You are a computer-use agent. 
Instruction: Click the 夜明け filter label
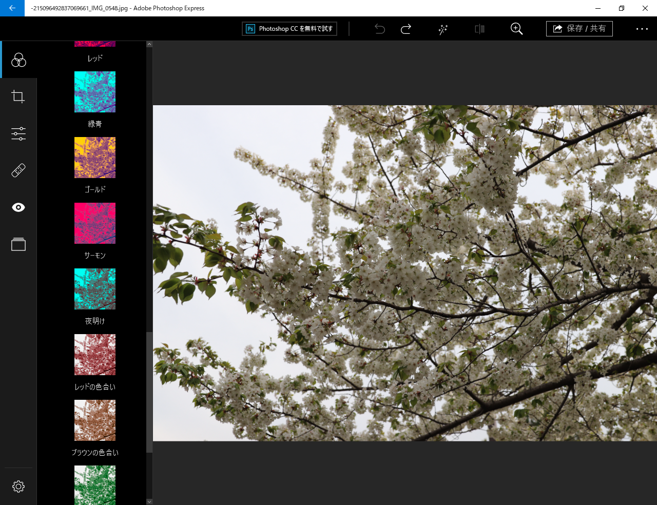(x=95, y=321)
